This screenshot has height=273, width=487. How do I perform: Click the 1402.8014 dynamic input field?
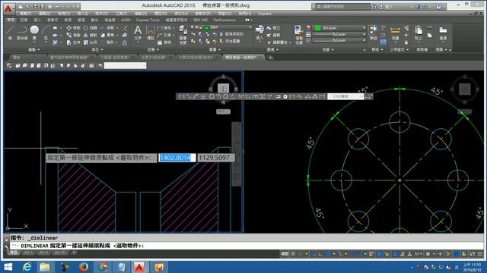(177, 158)
